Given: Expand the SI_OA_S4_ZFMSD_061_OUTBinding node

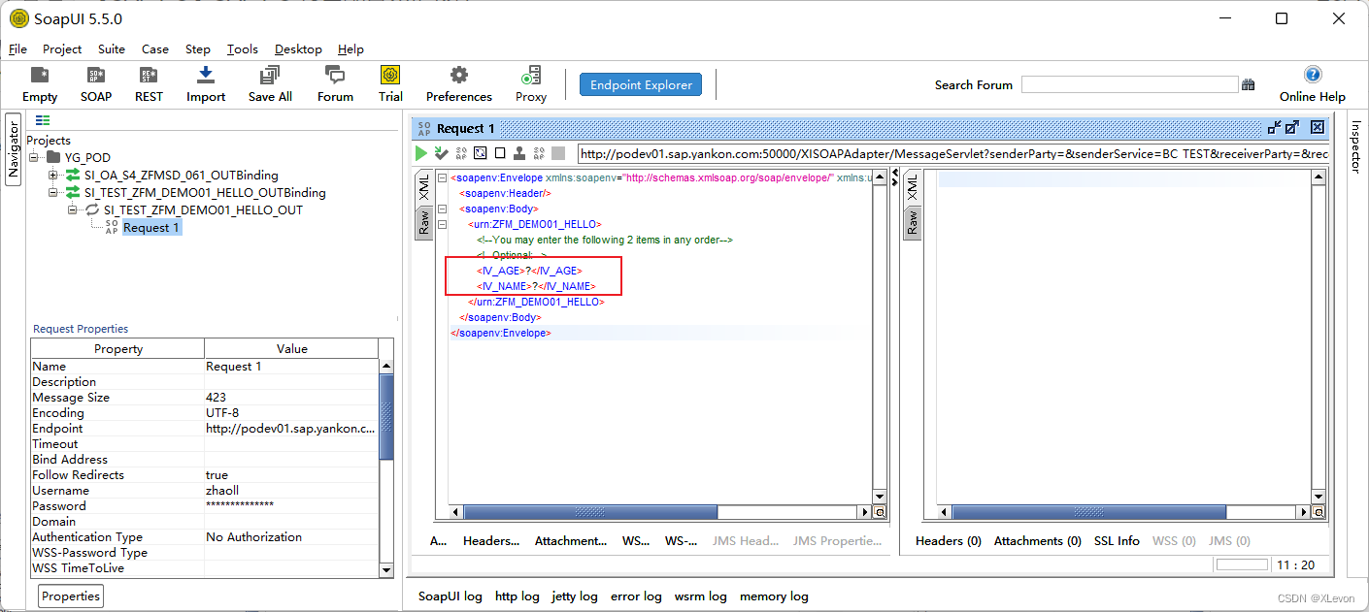Looking at the screenshot, I should coord(53,176).
